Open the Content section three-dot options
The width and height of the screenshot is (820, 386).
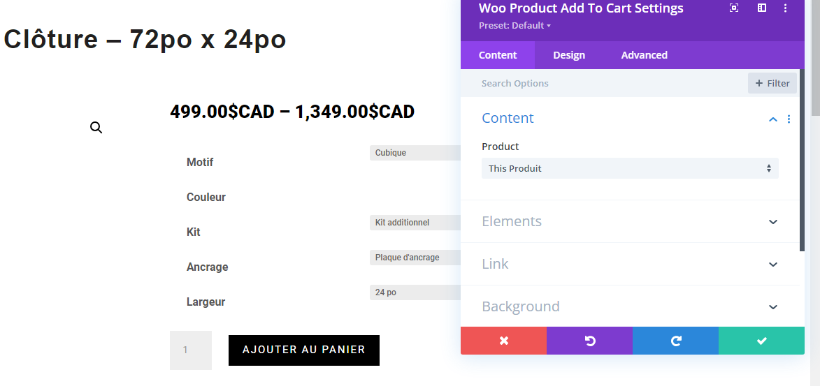789,119
